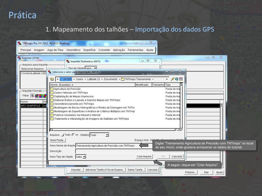262x196 pixels.
Task: Click folder icon beside Tratamento e Interpretação de Imagens
Action: [x=52, y=119]
